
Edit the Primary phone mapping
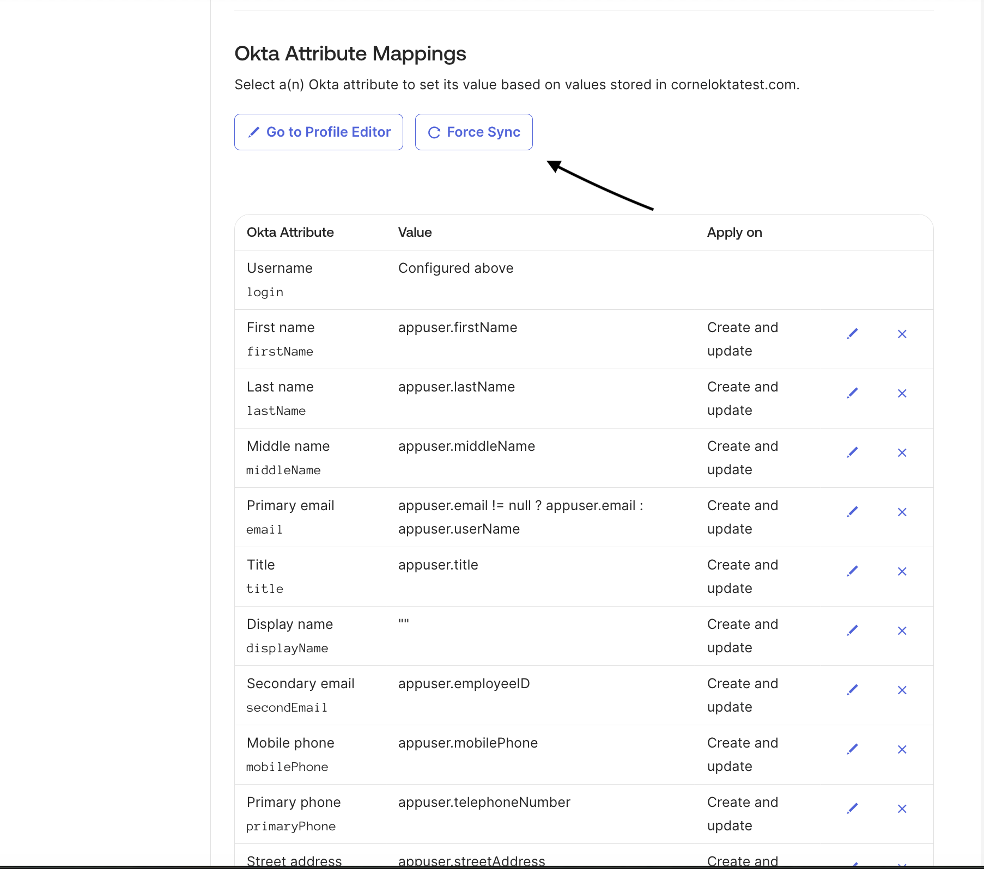tap(853, 809)
